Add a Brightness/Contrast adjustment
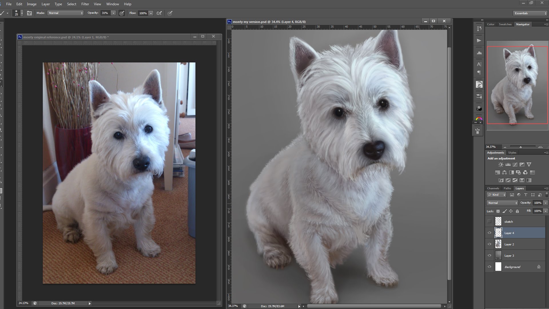 click(501, 165)
